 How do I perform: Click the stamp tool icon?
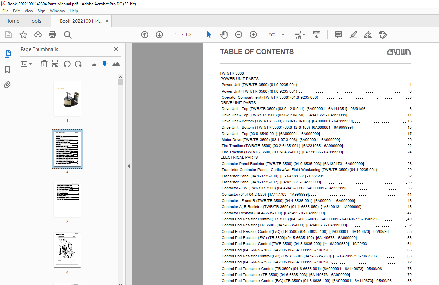pos(383,35)
